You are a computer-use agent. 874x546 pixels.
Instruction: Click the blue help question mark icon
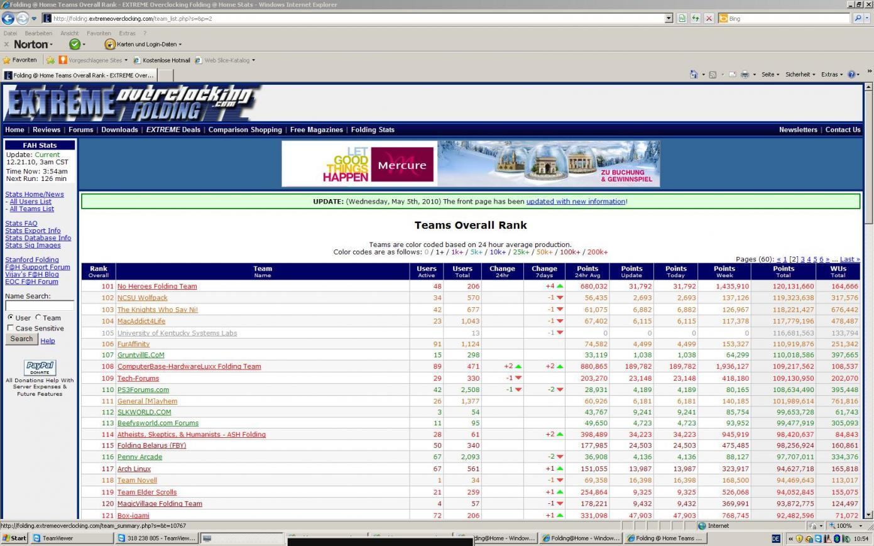point(852,74)
